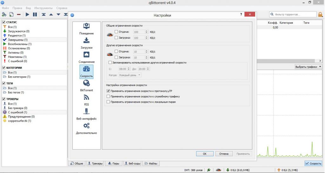Screen dimensions: 325x173
Task: Select the Скорость settings section
Action: pyautogui.click(x=86, y=72)
